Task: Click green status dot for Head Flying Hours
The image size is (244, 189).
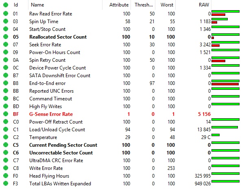Action: 6,176
